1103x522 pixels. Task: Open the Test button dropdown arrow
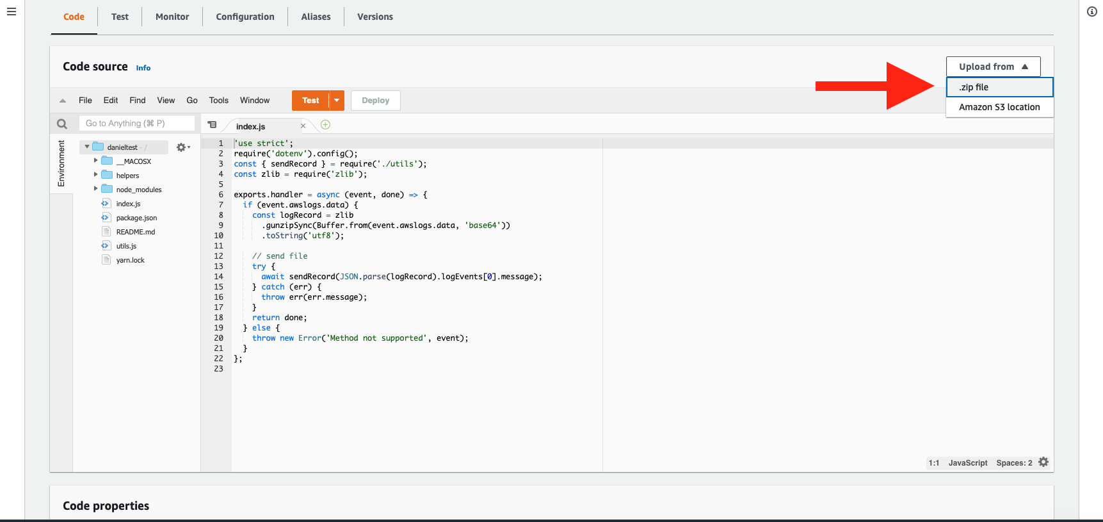point(337,101)
